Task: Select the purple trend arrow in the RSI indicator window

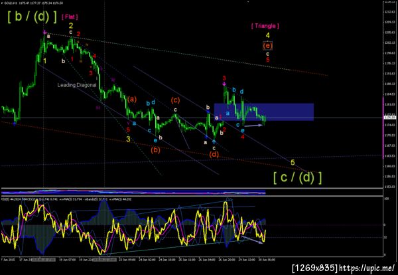Action: coord(252,240)
